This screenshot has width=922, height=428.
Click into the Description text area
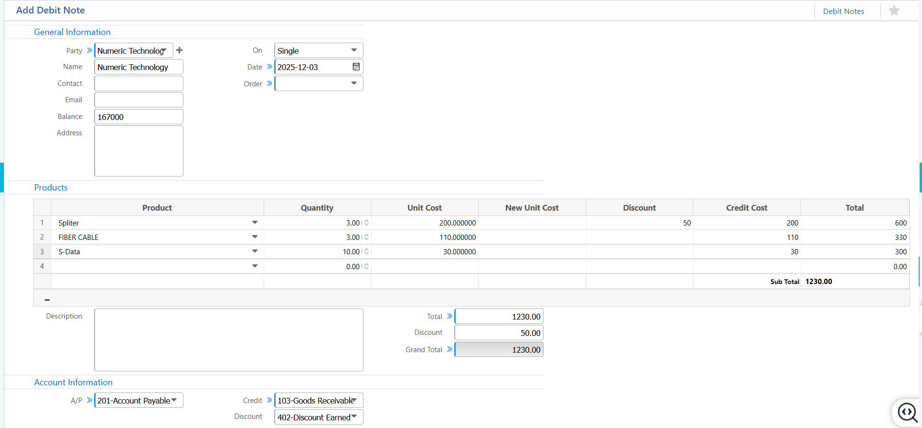229,340
